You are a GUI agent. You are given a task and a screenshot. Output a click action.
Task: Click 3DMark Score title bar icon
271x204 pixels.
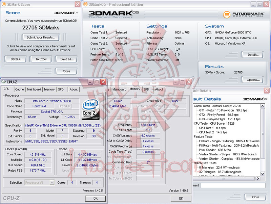[x=3, y=4]
